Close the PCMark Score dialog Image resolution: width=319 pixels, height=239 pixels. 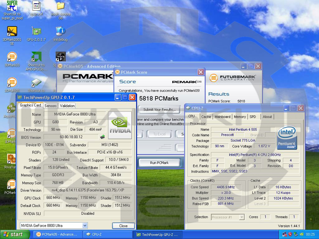201,72
